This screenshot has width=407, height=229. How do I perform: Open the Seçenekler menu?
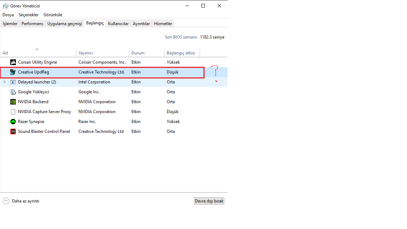[x=29, y=15]
